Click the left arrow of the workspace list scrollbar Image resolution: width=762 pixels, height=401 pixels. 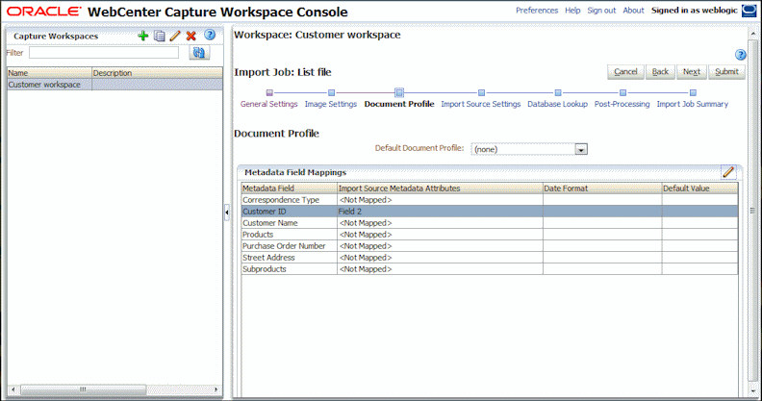13,389
